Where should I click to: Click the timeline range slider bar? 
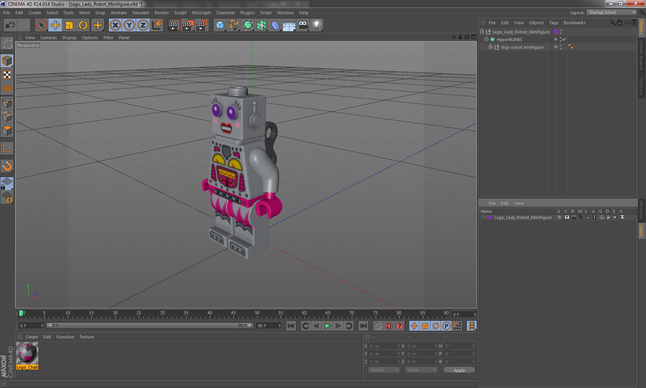[x=150, y=325]
